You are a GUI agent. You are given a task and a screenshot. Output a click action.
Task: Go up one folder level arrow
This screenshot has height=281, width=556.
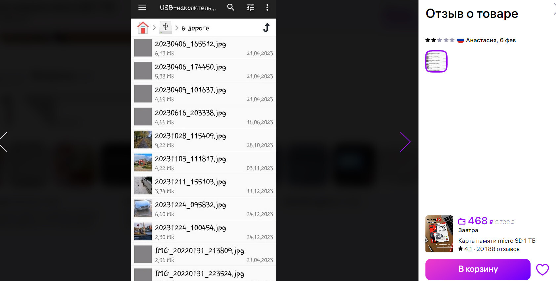pos(266,27)
